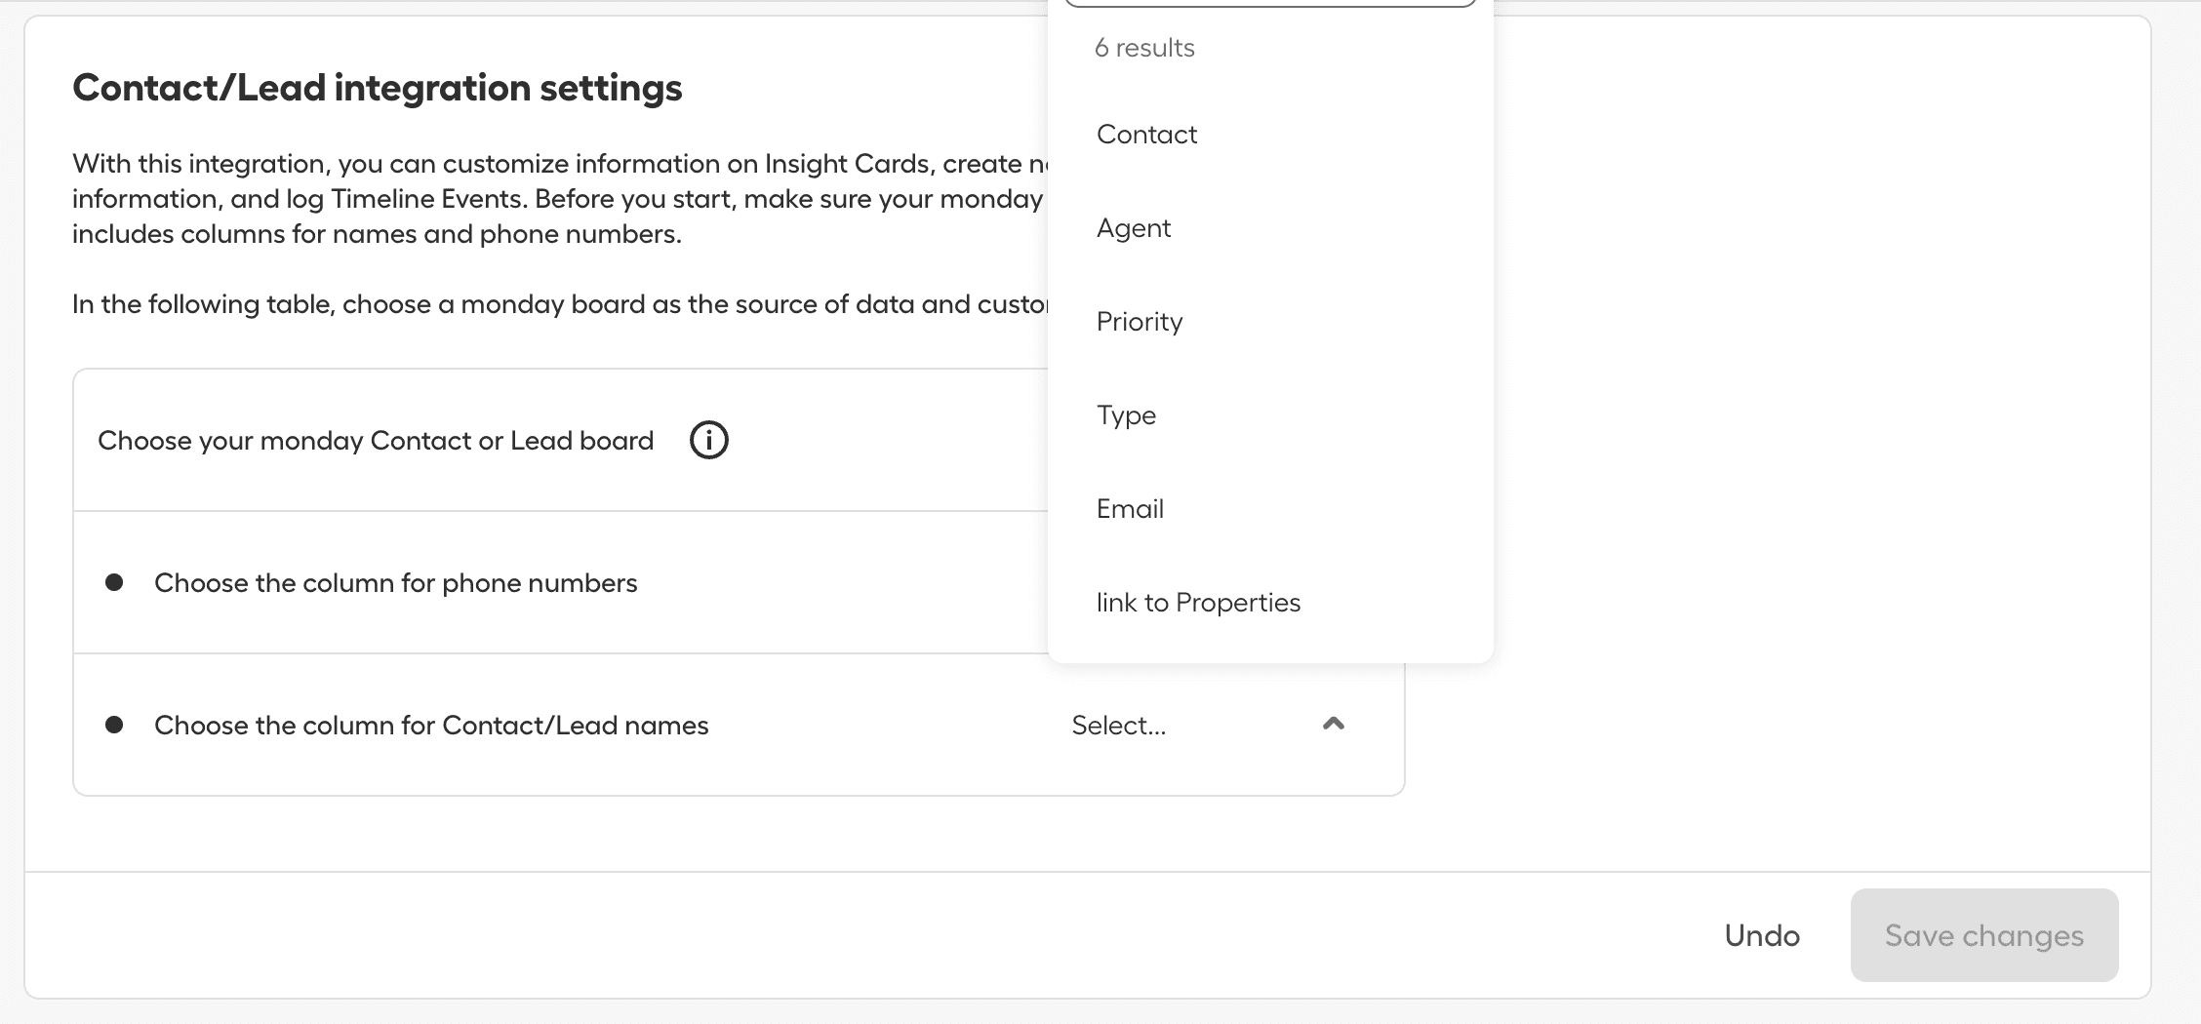Select Type from the dropdown list
Viewport: 2201px width, 1024px height.
pos(1126,415)
